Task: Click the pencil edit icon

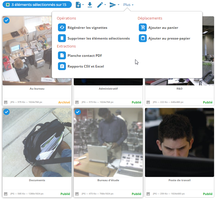Action: [x=100, y=5]
